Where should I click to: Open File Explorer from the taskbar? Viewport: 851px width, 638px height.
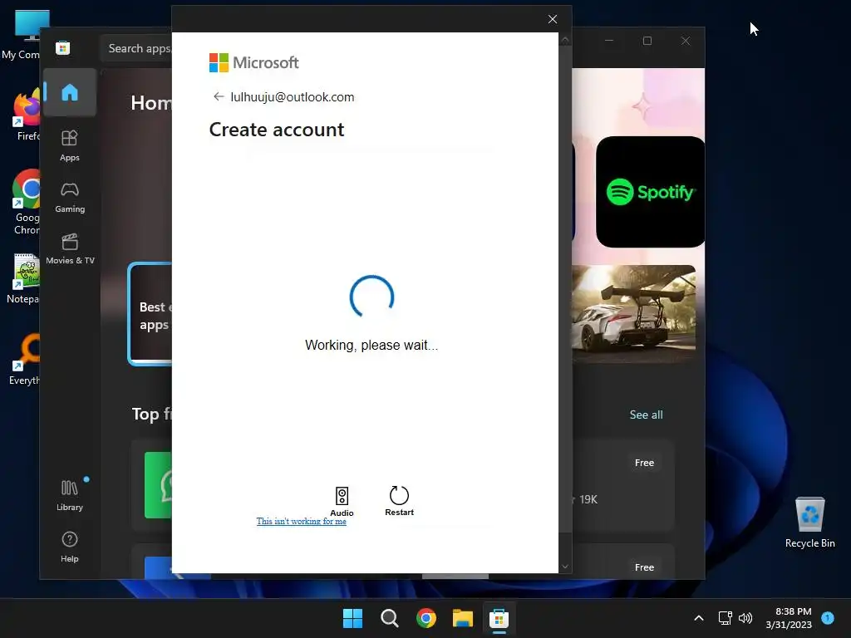click(463, 618)
